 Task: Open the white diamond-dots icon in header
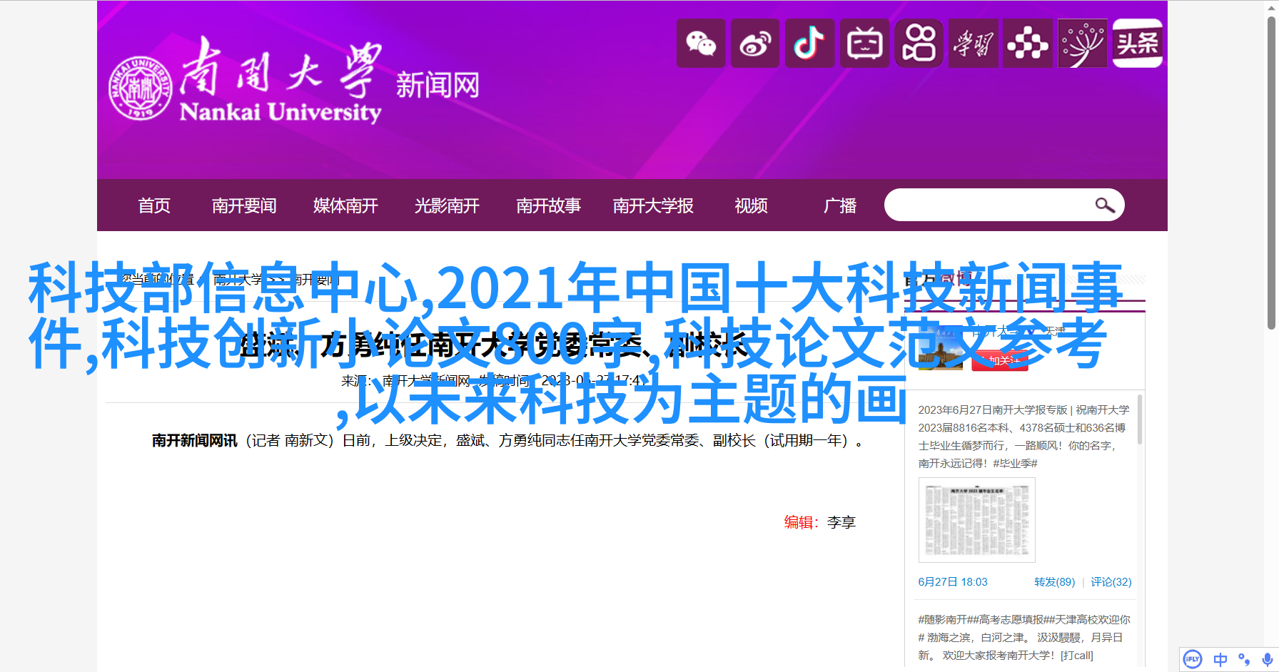(1028, 44)
